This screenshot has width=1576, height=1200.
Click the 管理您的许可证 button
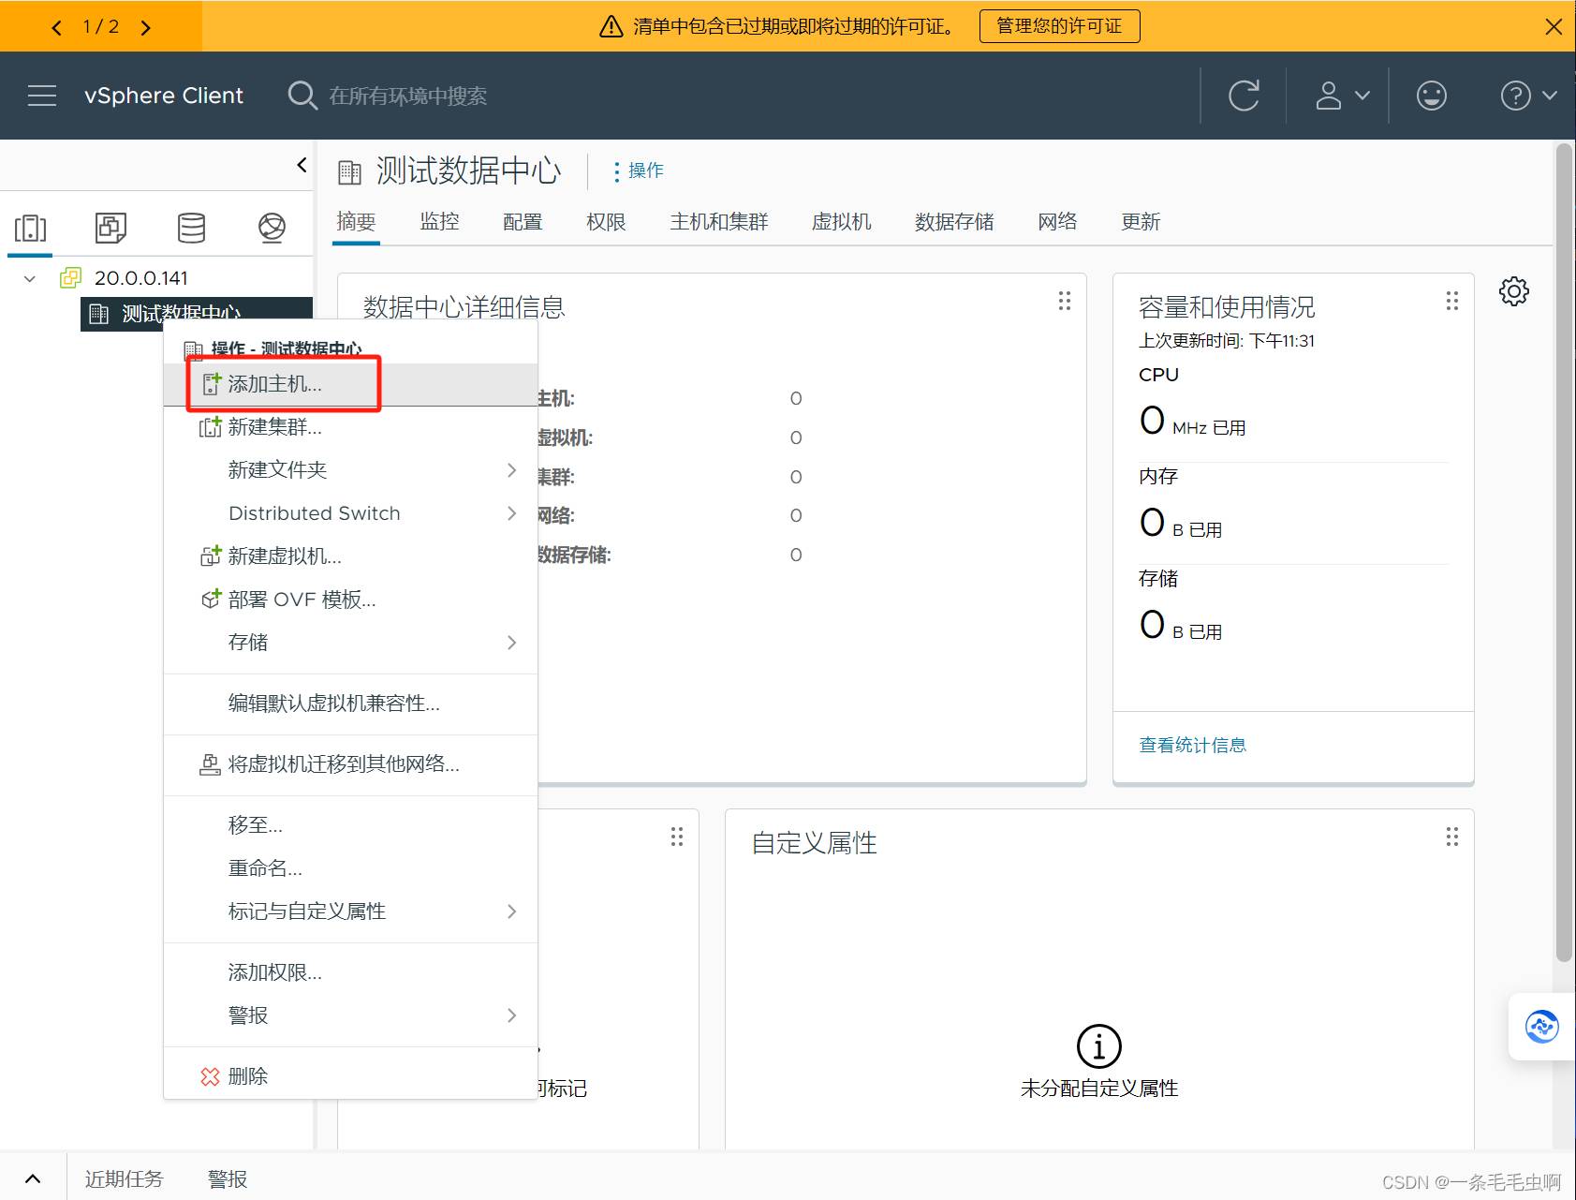click(1058, 26)
